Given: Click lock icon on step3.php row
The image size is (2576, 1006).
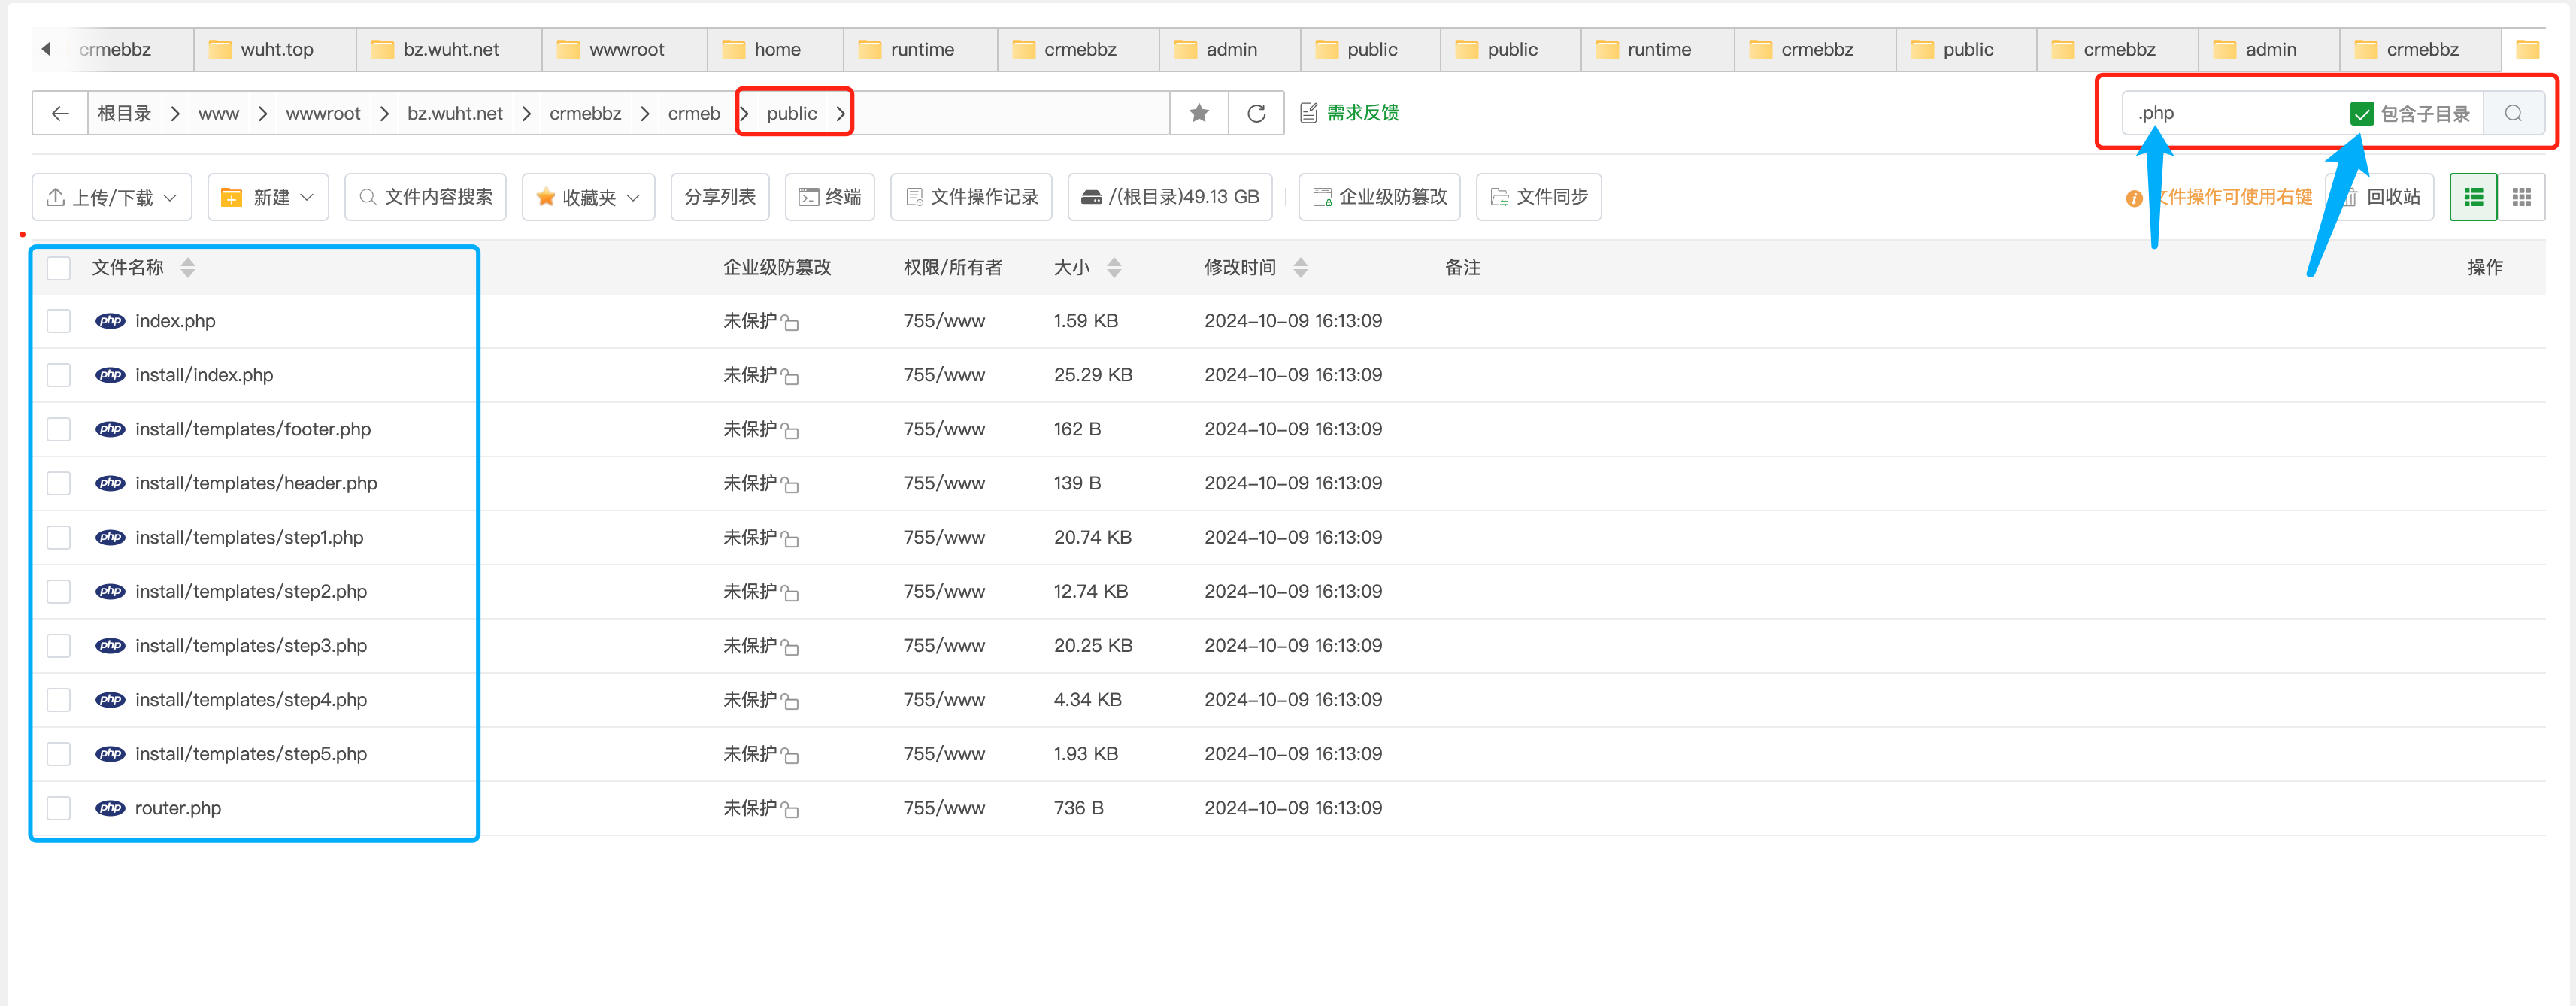Looking at the screenshot, I should click(x=790, y=647).
